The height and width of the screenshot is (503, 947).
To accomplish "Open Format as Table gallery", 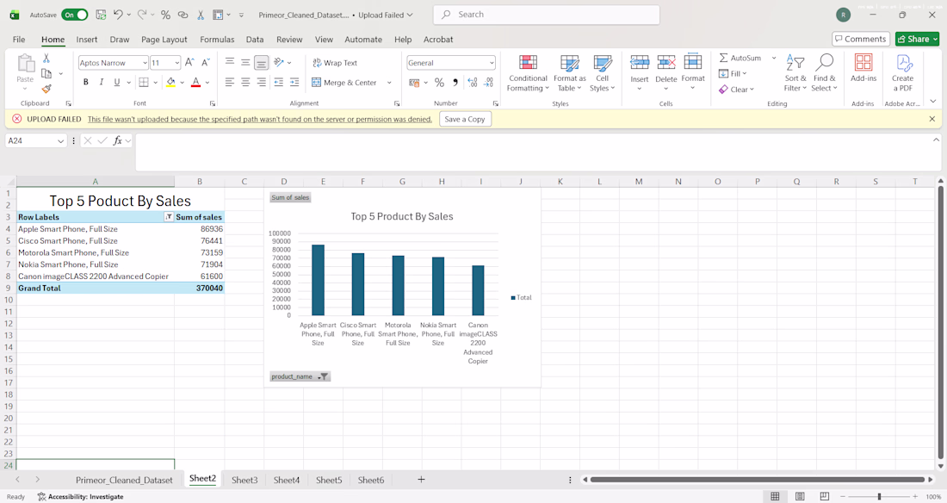I will 570,73.
